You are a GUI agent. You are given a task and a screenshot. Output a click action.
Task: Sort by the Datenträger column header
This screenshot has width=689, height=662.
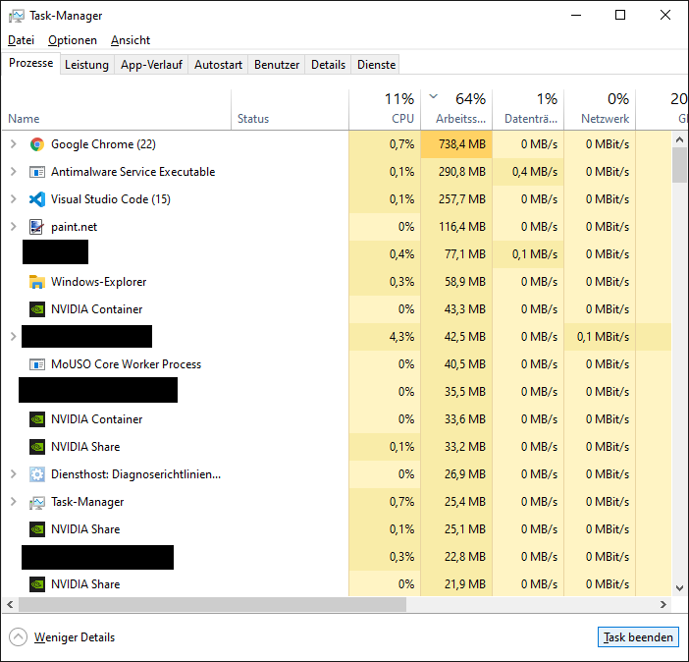528,110
